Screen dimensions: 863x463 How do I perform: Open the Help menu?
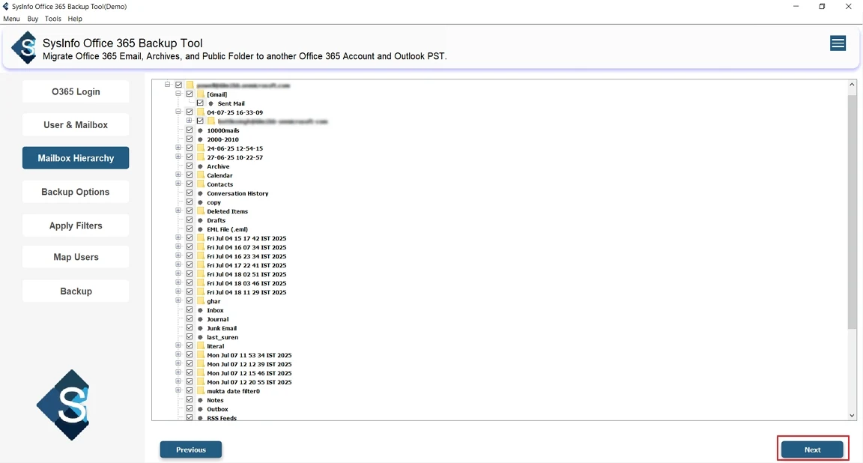click(x=75, y=19)
